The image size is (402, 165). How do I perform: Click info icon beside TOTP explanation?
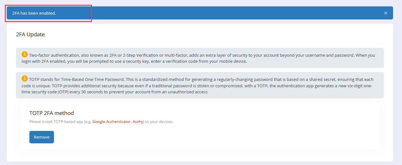[25, 78]
